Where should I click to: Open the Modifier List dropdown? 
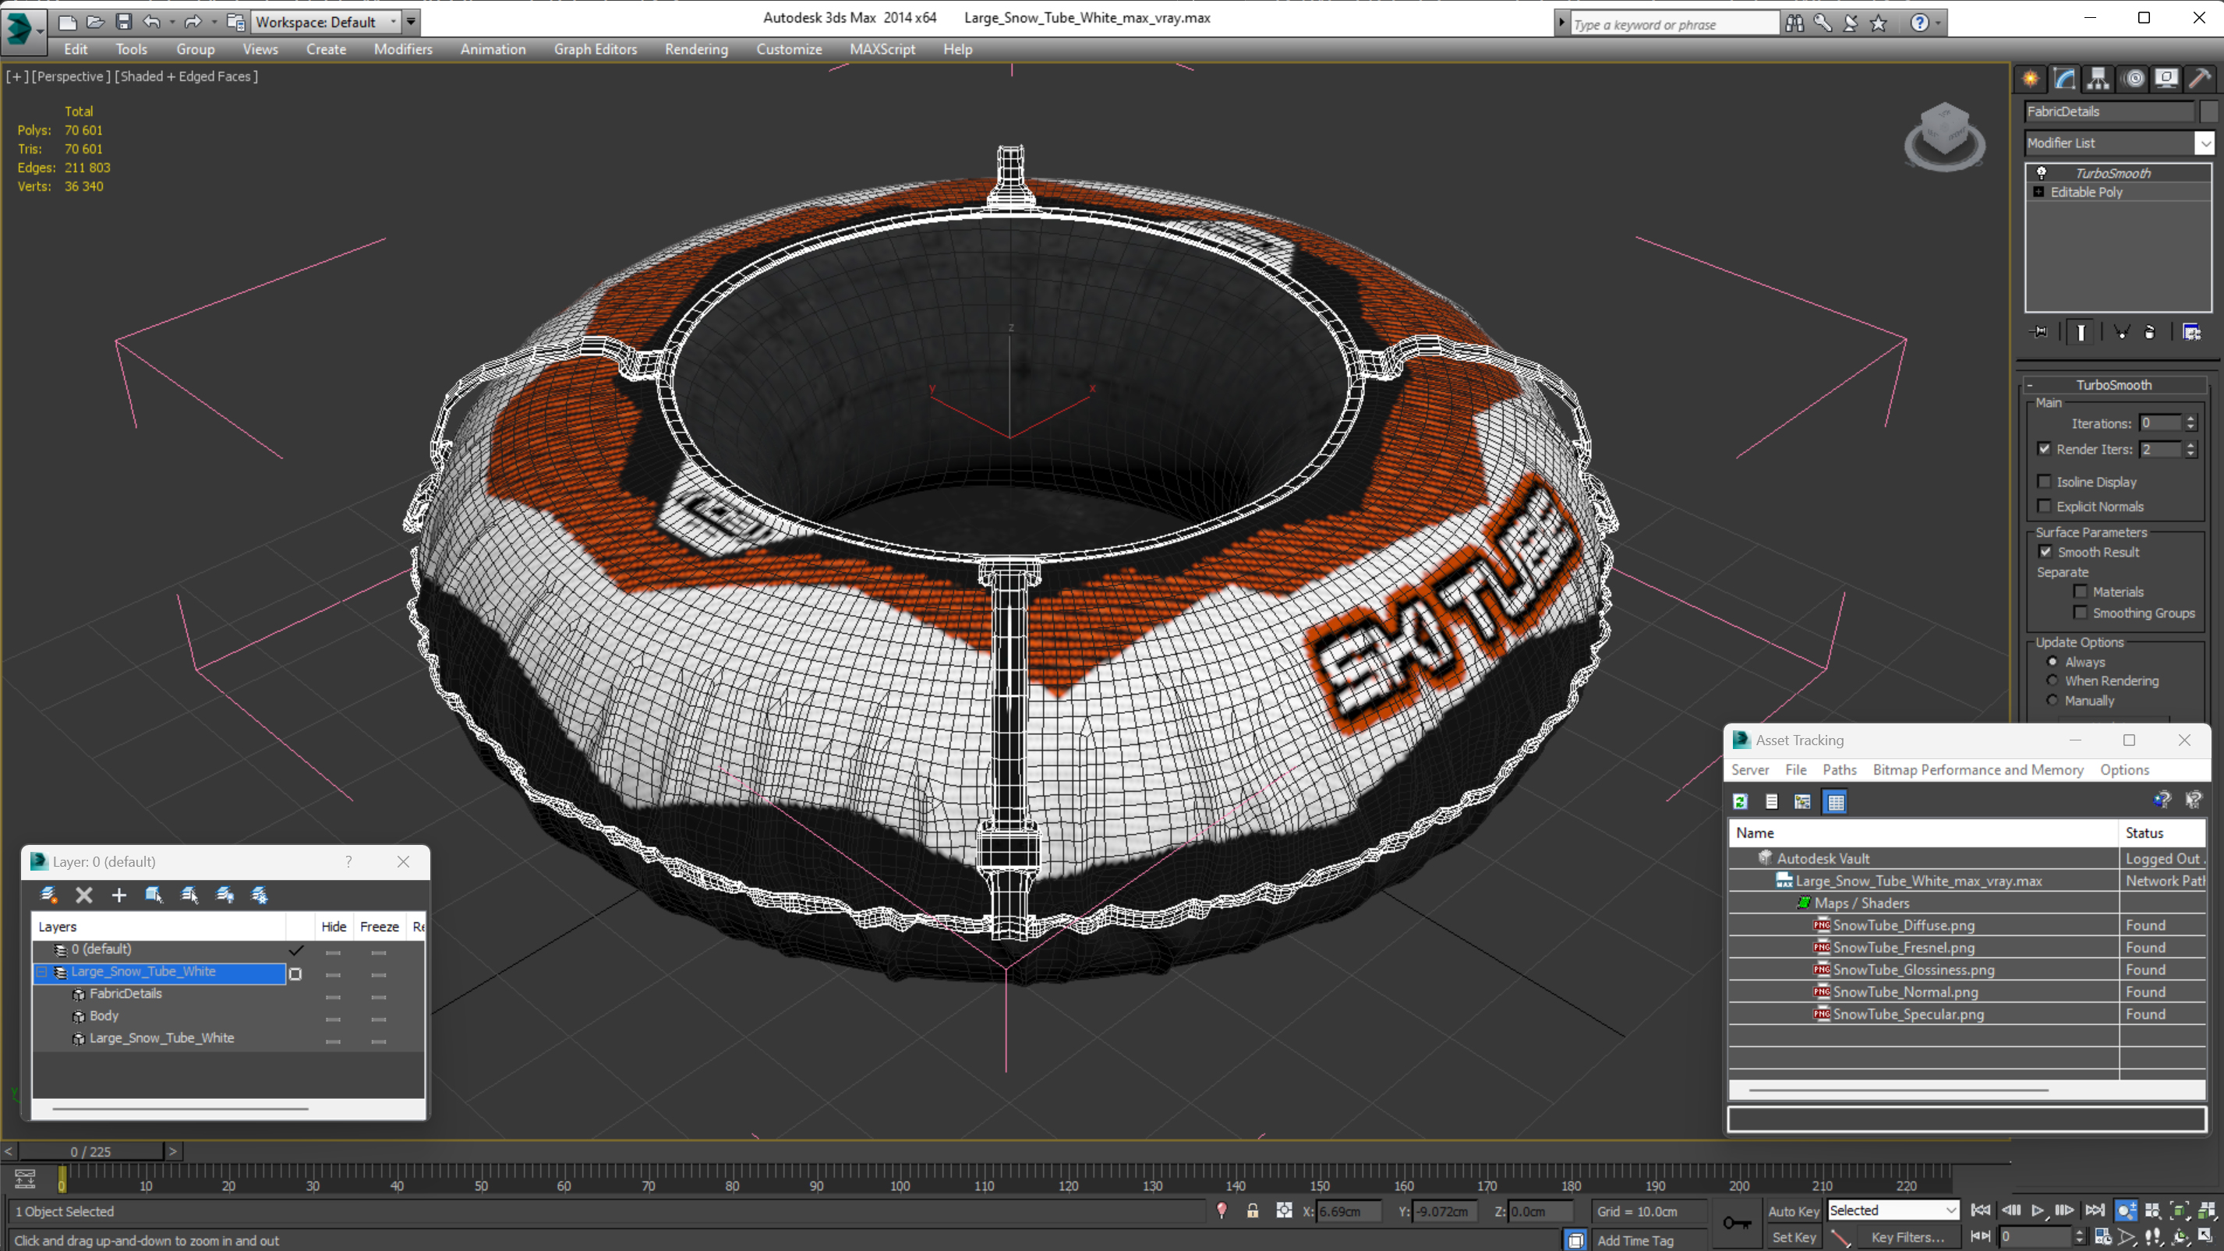coord(2205,143)
